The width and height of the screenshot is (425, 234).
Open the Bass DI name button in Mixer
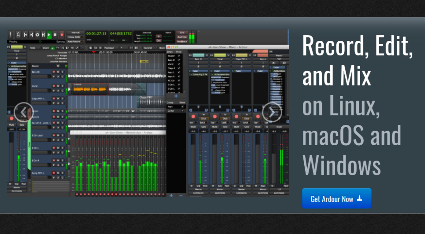[198, 59]
